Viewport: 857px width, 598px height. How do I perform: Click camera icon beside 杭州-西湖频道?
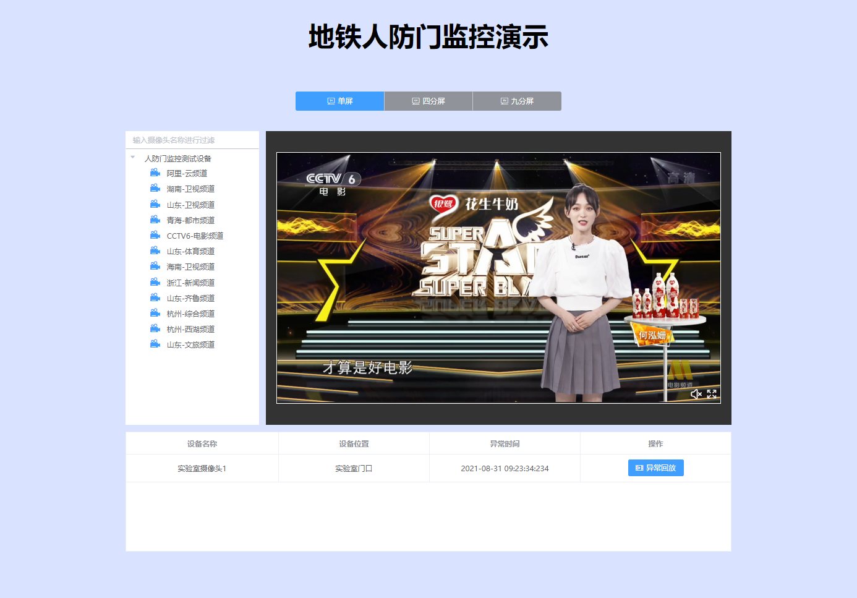(x=155, y=329)
